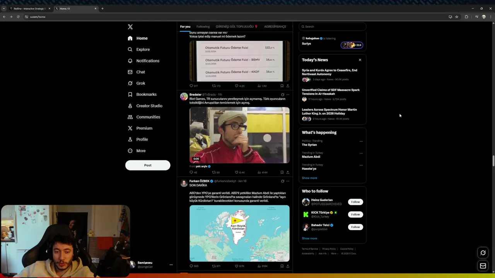Reload the browser page
The height and width of the screenshot is (278, 495).
pos(18,17)
